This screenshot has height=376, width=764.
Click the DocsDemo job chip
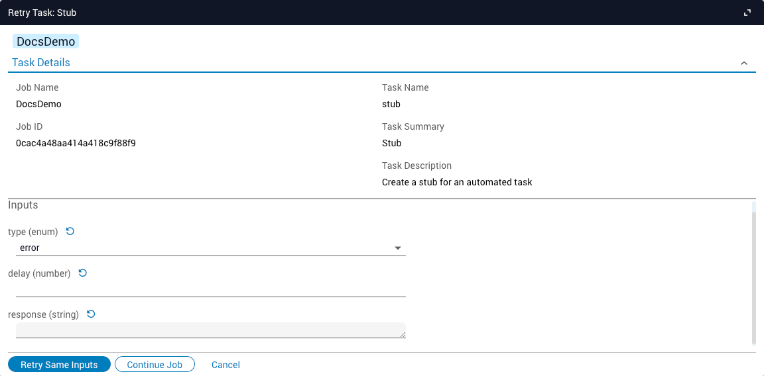pyautogui.click(x=46, y=42)
